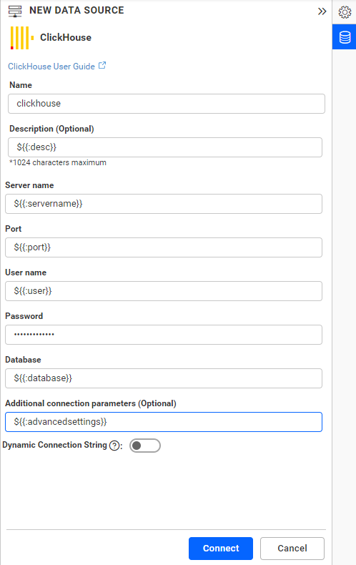Click the Connect button

point(220,549)
